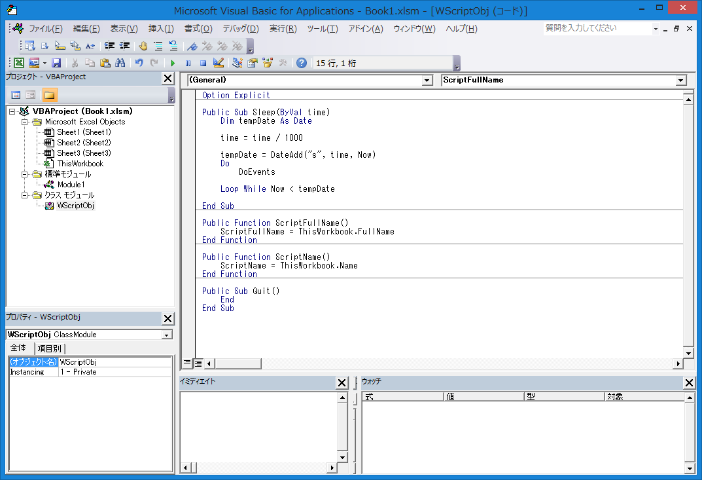Viewport: 702px width, 480px height.
Task: Stop execution with the Reset icon
Action: 203,62
